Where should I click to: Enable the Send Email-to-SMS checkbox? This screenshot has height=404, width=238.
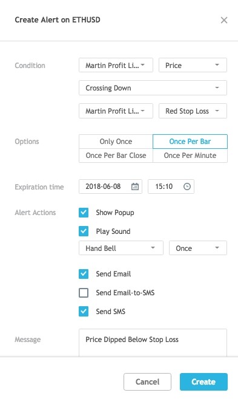[84, 293]
